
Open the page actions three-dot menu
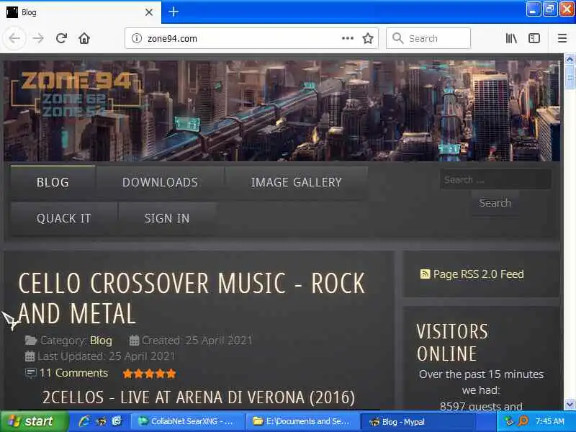tap(347, 38)
